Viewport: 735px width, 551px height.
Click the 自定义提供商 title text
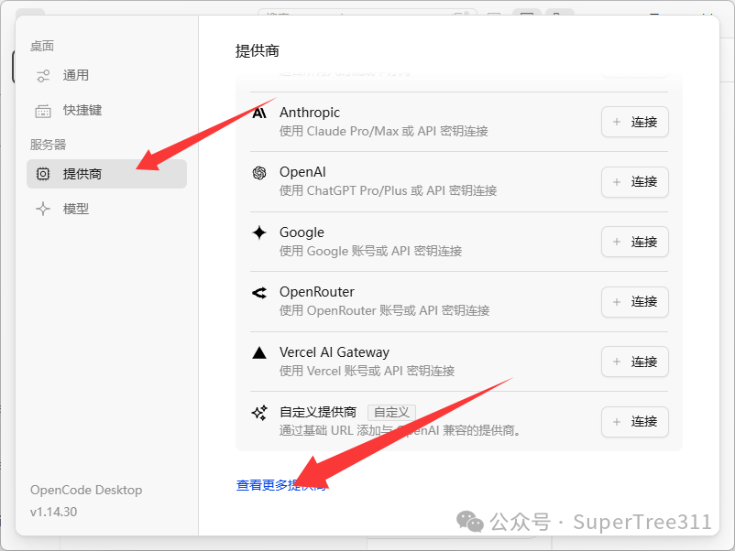pos(318,412)
